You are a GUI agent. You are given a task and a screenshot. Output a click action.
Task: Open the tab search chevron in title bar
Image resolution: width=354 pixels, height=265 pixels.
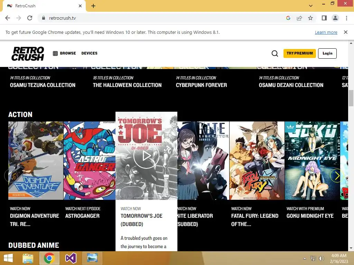coord(311,6)
